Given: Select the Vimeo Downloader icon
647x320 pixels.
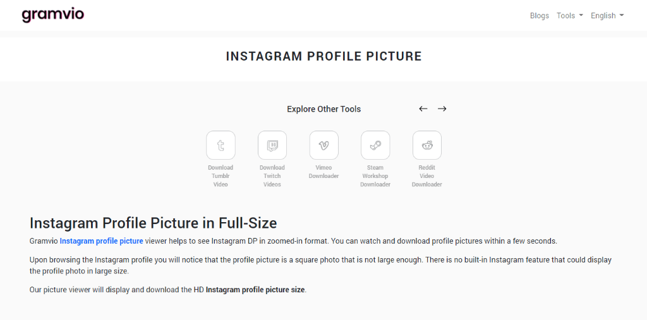Looking at the screenshot, I should pos(323,145).
